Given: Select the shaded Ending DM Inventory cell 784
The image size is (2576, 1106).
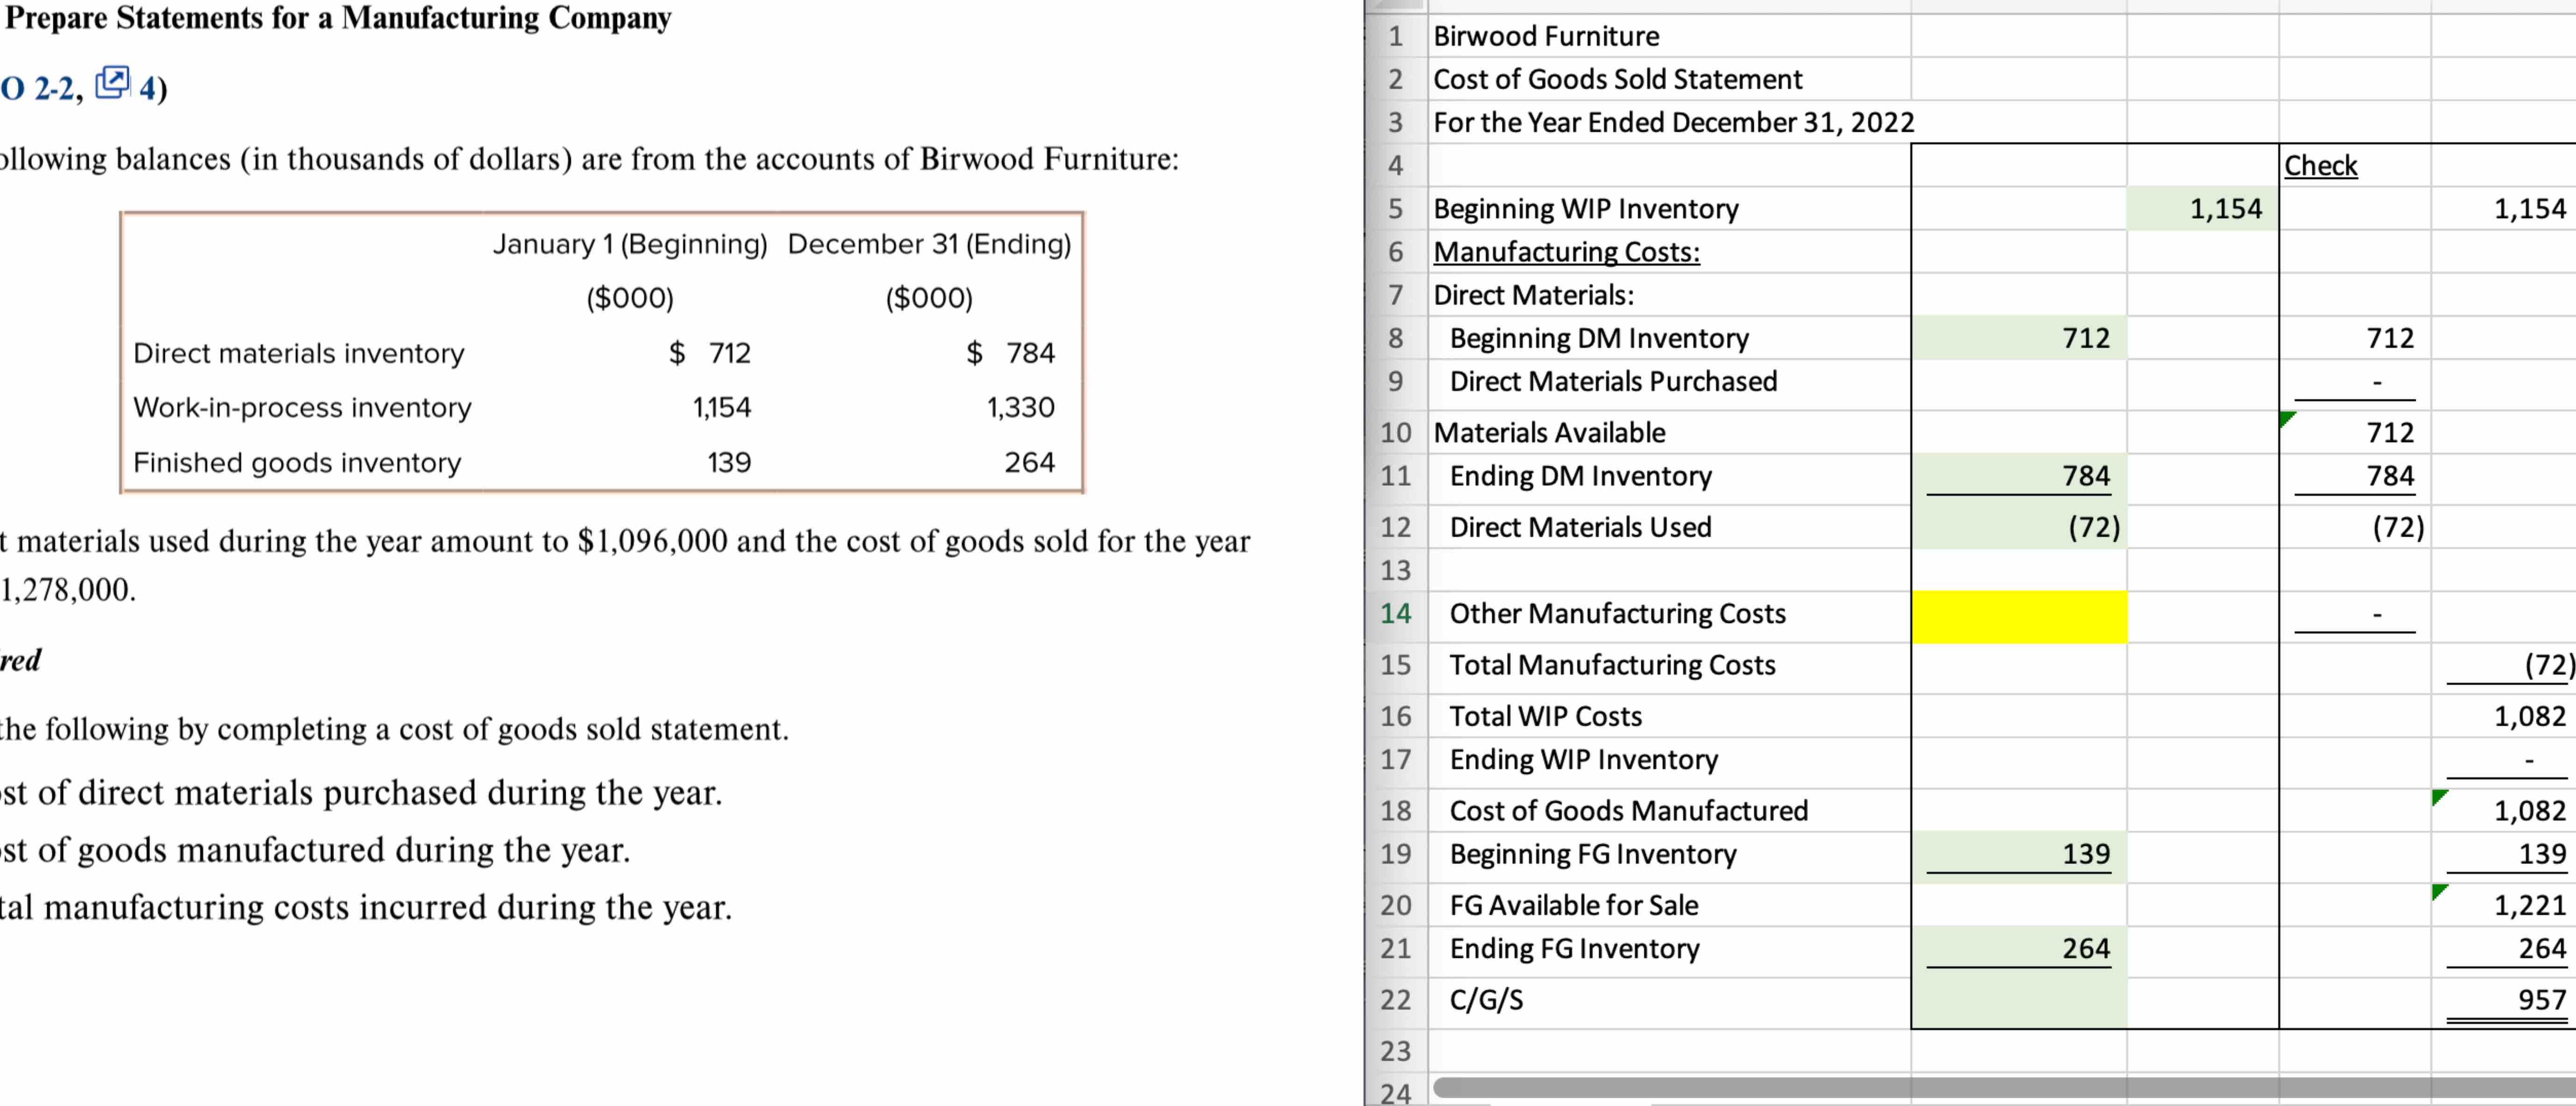Looking at the screenshot, I should click(x=2019, y=476).
